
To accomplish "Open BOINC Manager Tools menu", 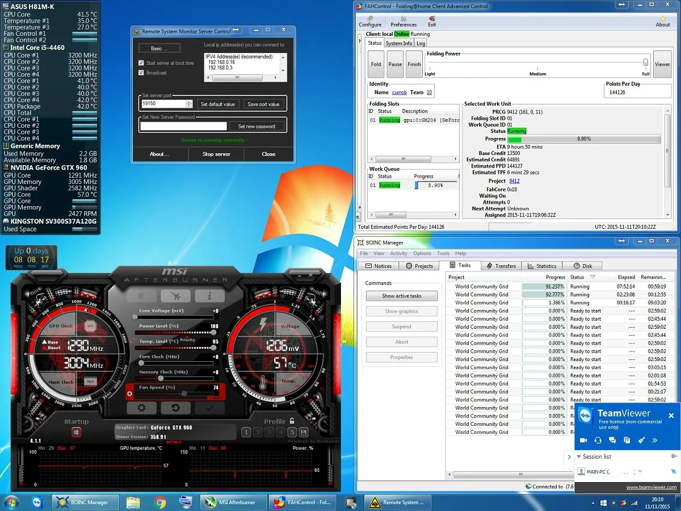I will pos(443,253).
